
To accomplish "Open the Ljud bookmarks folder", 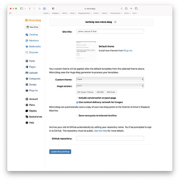I will click(135, 13).
